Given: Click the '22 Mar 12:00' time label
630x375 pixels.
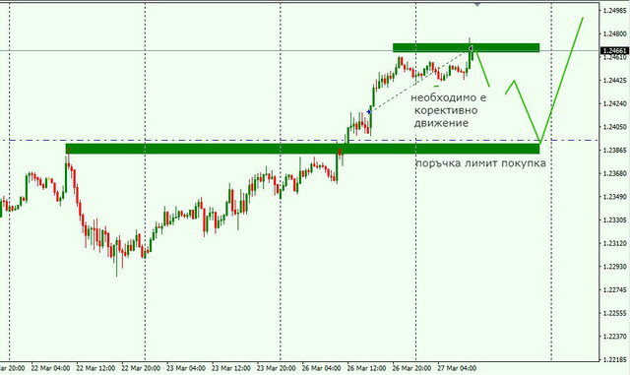Looking at the screenshot, I should [95, 368].
